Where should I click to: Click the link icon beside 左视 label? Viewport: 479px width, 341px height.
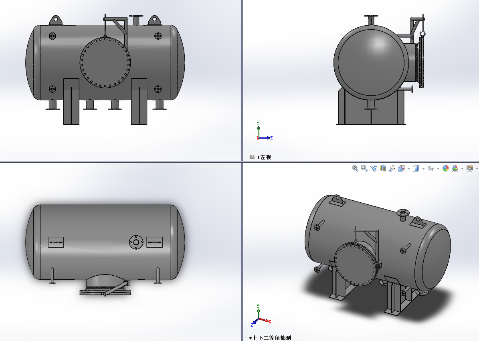coord(252,157)
